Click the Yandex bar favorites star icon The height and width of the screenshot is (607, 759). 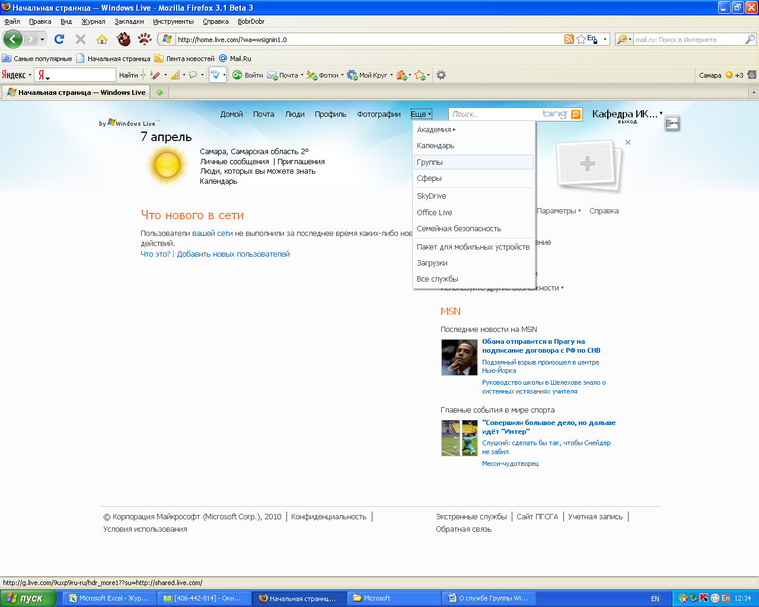[x=420, y=75]
